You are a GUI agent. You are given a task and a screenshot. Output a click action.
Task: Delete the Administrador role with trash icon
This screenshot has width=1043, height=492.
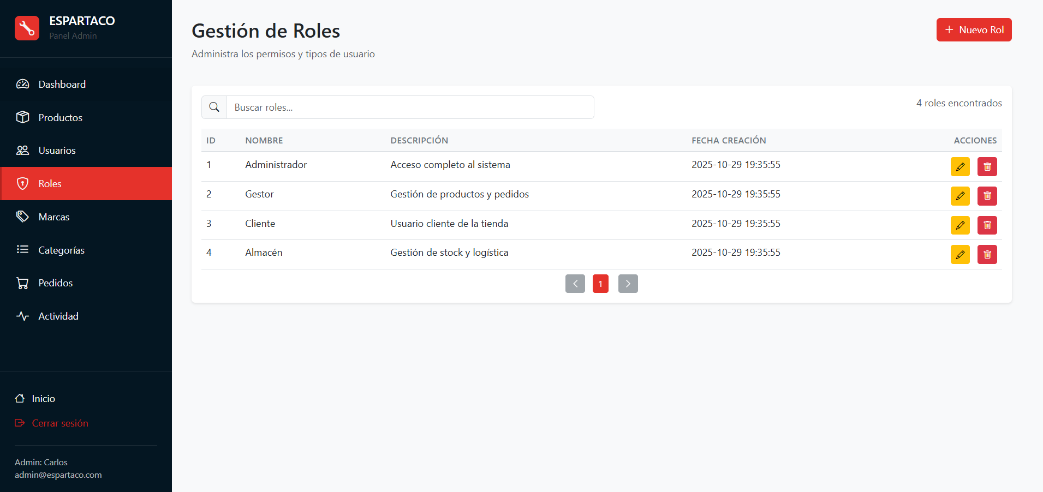coord(987,167)
